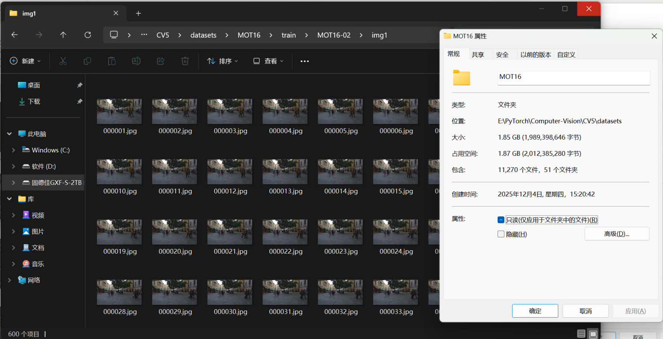The image size is (663, 339).
Task: Go up one folder level
Action: (x=63, y=35)
